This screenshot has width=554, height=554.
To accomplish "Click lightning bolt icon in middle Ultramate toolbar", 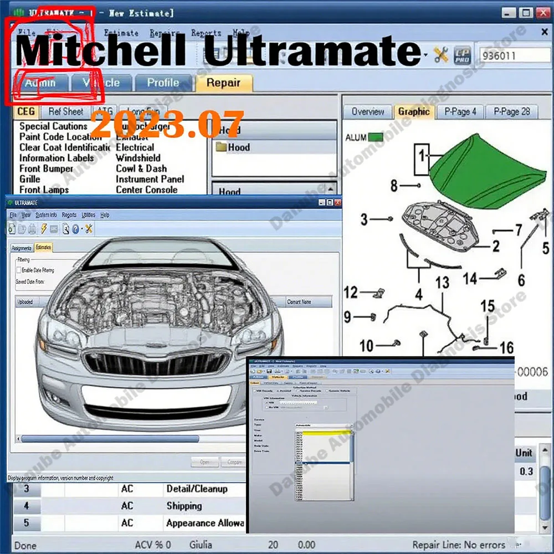I will click(x=43, y=229).
